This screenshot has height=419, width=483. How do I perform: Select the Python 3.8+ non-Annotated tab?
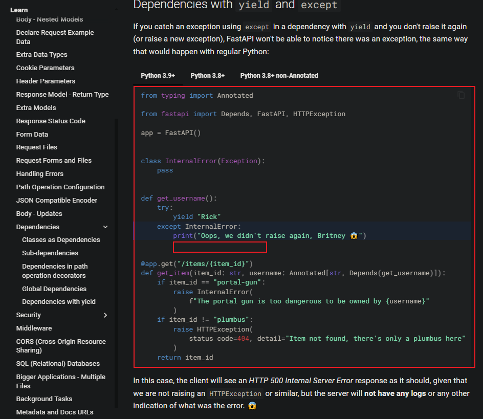coord(279,76)
